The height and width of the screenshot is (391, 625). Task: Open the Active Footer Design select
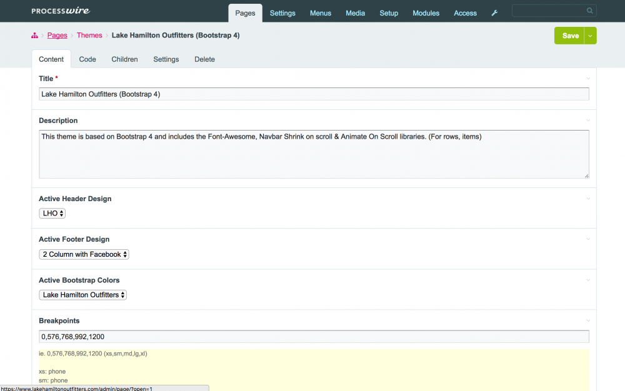coord(84,254)
